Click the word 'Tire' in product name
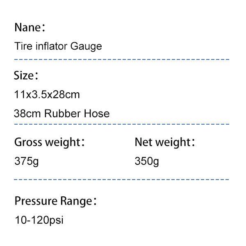Image resolution: width=246 pixels, height=246 pixels. click(x=23, y=46)
